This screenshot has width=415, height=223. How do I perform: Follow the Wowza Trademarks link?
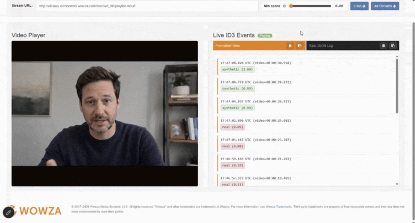278,207
